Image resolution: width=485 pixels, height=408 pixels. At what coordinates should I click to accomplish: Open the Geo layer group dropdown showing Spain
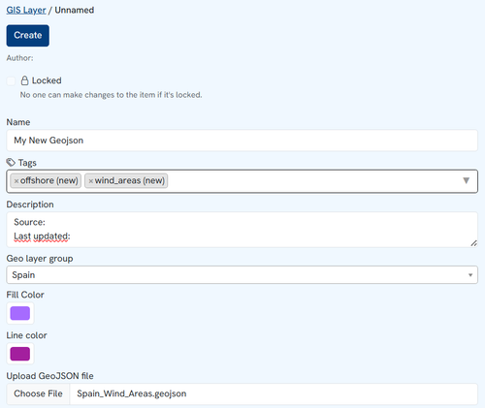(x=242, y=275)
